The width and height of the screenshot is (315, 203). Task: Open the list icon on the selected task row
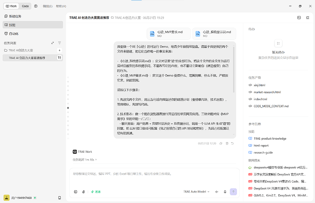(59, 58)
